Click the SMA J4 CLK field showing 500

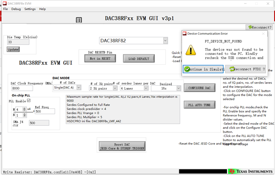[x=39, y=123]
